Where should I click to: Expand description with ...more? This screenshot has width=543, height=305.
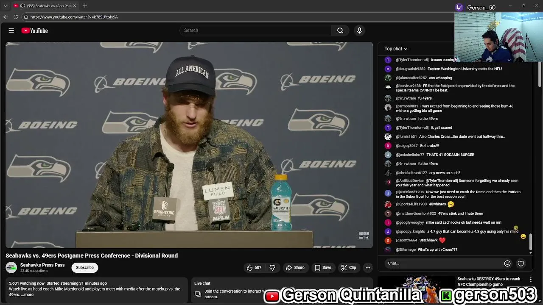[x=28, y=295]
